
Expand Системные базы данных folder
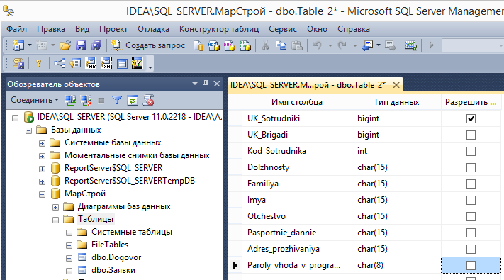click(42, 143)
